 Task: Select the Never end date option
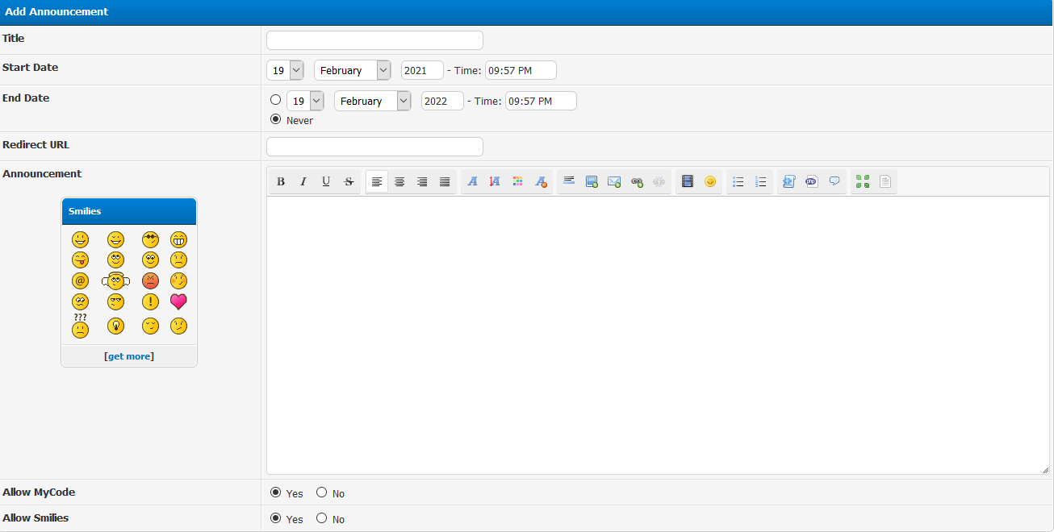[276, 119]
